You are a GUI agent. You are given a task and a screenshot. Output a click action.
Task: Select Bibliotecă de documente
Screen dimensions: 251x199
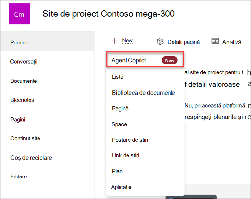[x=143, y=93]
